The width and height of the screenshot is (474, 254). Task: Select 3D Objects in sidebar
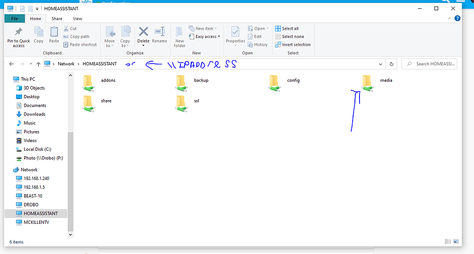click(31, 88)
